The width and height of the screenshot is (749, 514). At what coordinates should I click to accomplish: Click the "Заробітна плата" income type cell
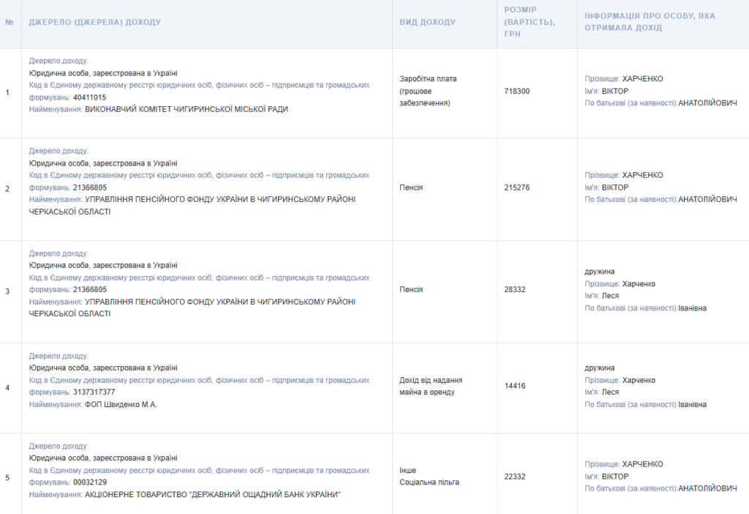click(x=428, y=91)
